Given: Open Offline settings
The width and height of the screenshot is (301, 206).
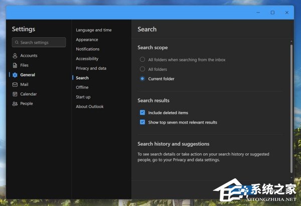Looking at the screenshot, I should pyautogui.click(x=82, y=87).
